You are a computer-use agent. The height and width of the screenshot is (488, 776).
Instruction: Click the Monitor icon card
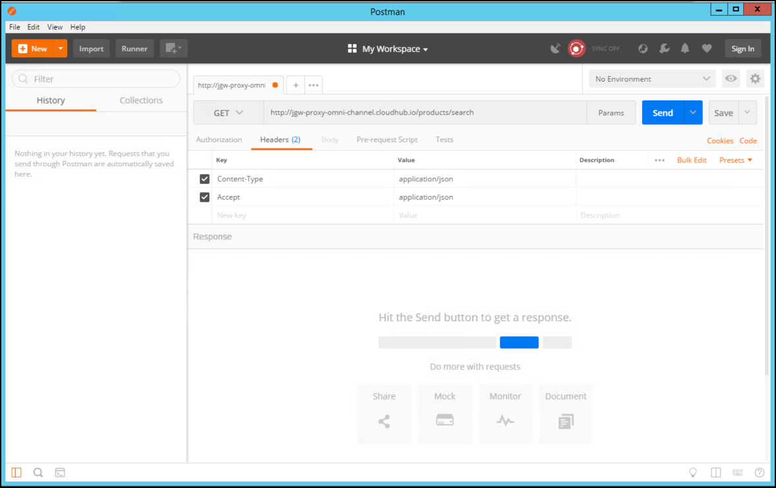tap(505, 413)
